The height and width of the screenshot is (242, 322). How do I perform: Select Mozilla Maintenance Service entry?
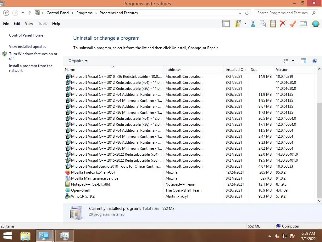tap(189, 178)
